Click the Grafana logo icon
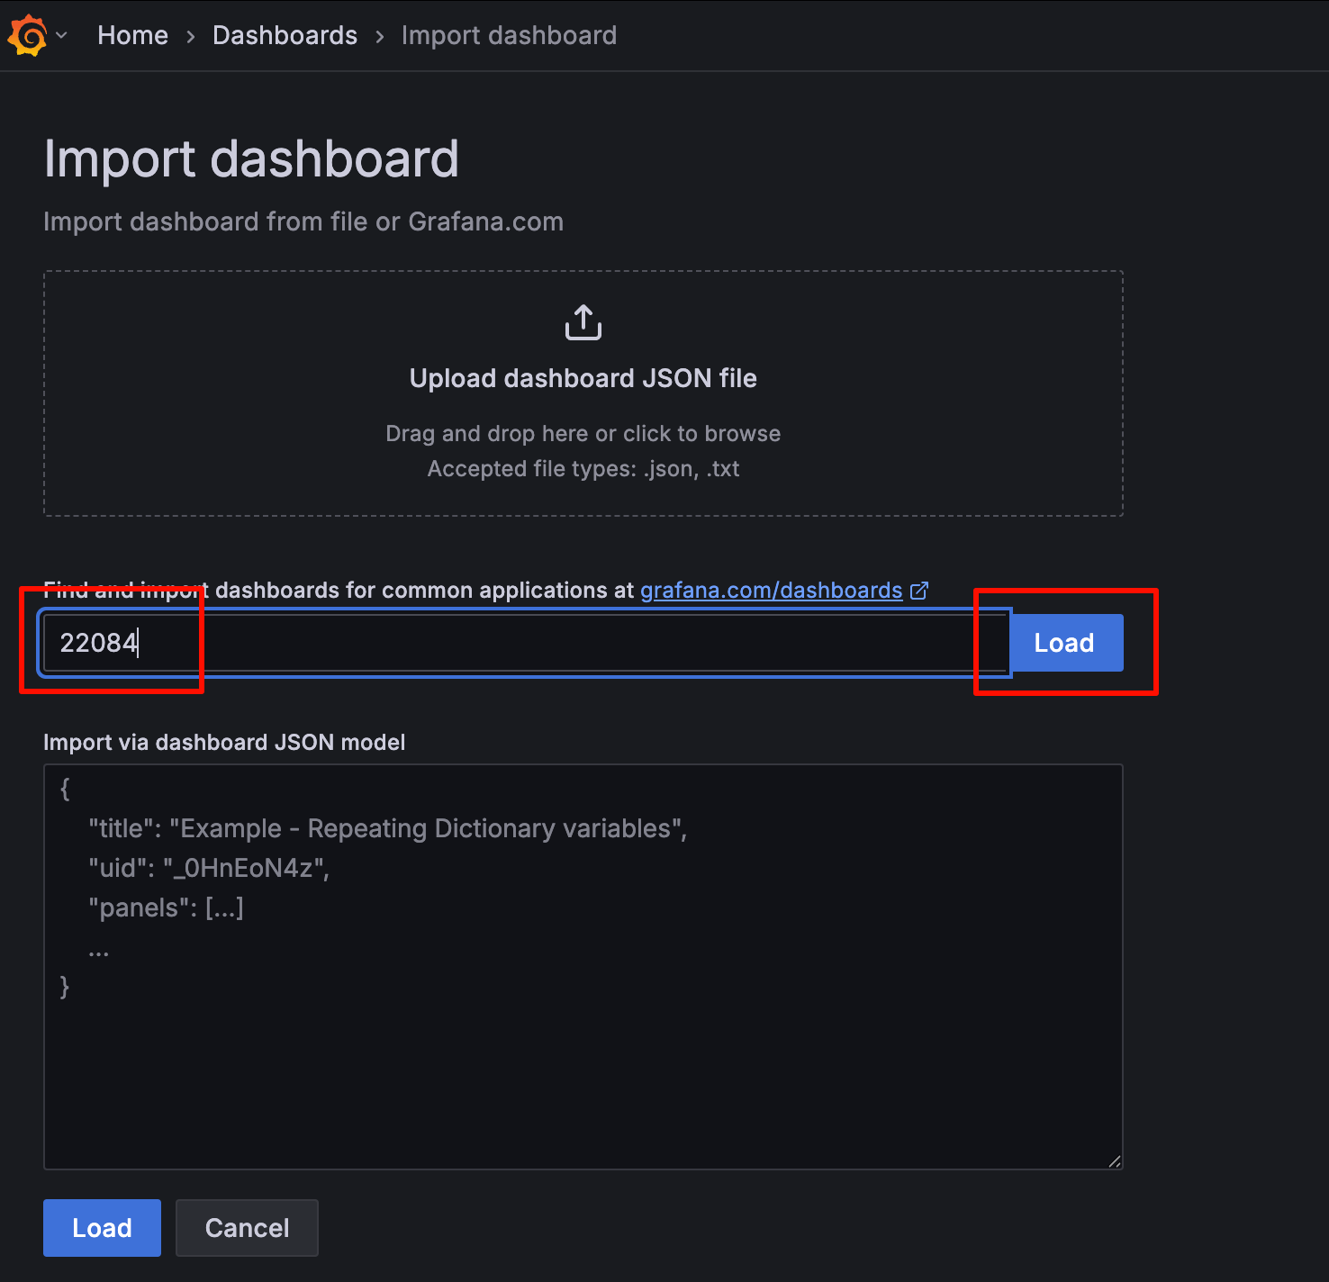 tap(27, 36)
